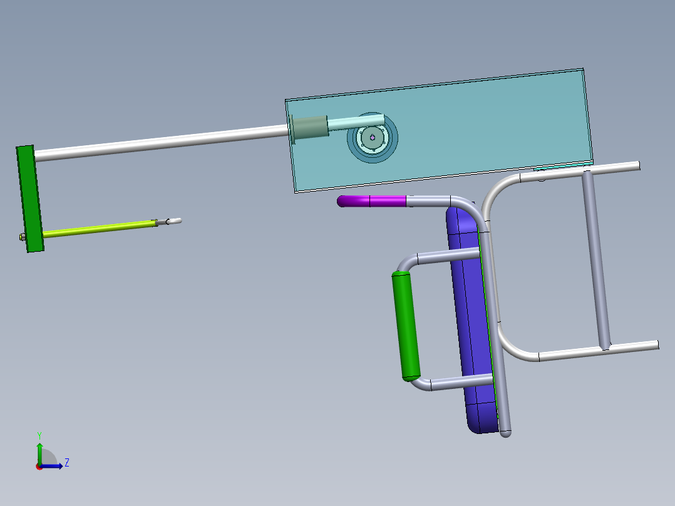Select the white tip at the yellow rod's end
The height and width of the screenshot is (506, 675).
[174, 221]
